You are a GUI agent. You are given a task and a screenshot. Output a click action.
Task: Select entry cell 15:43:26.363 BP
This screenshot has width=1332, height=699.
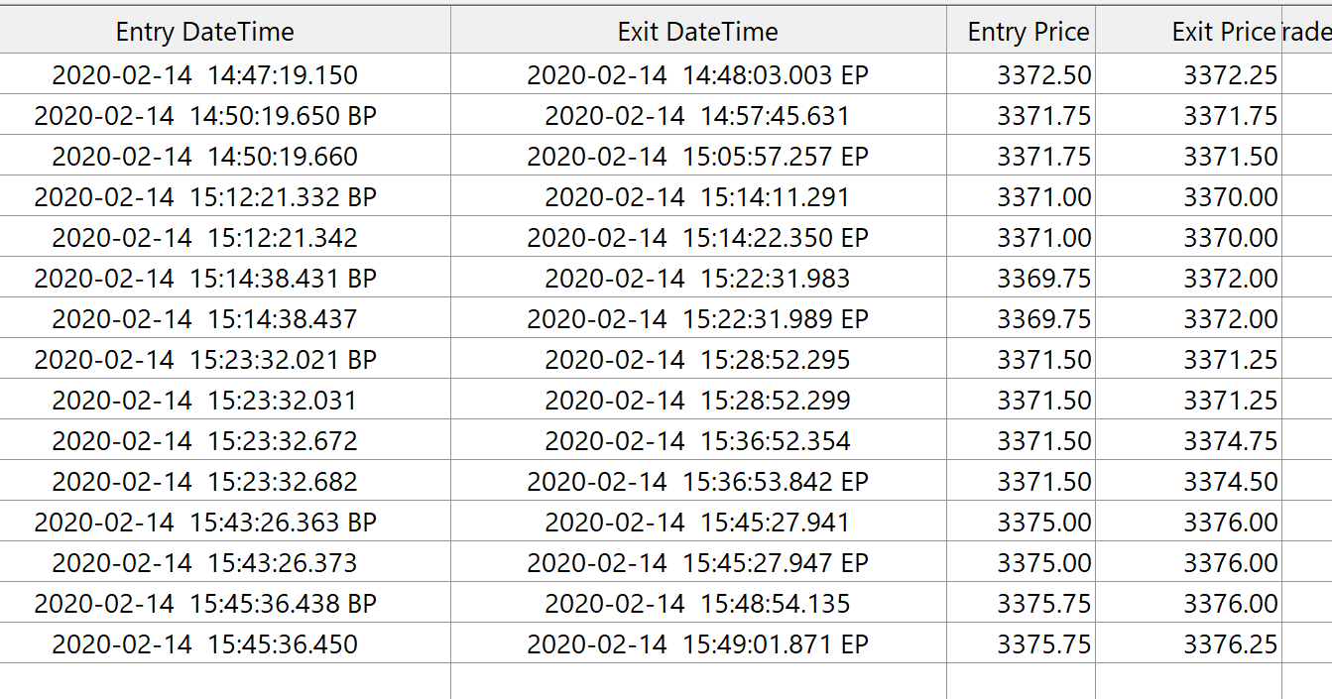(x=205, y=523)
